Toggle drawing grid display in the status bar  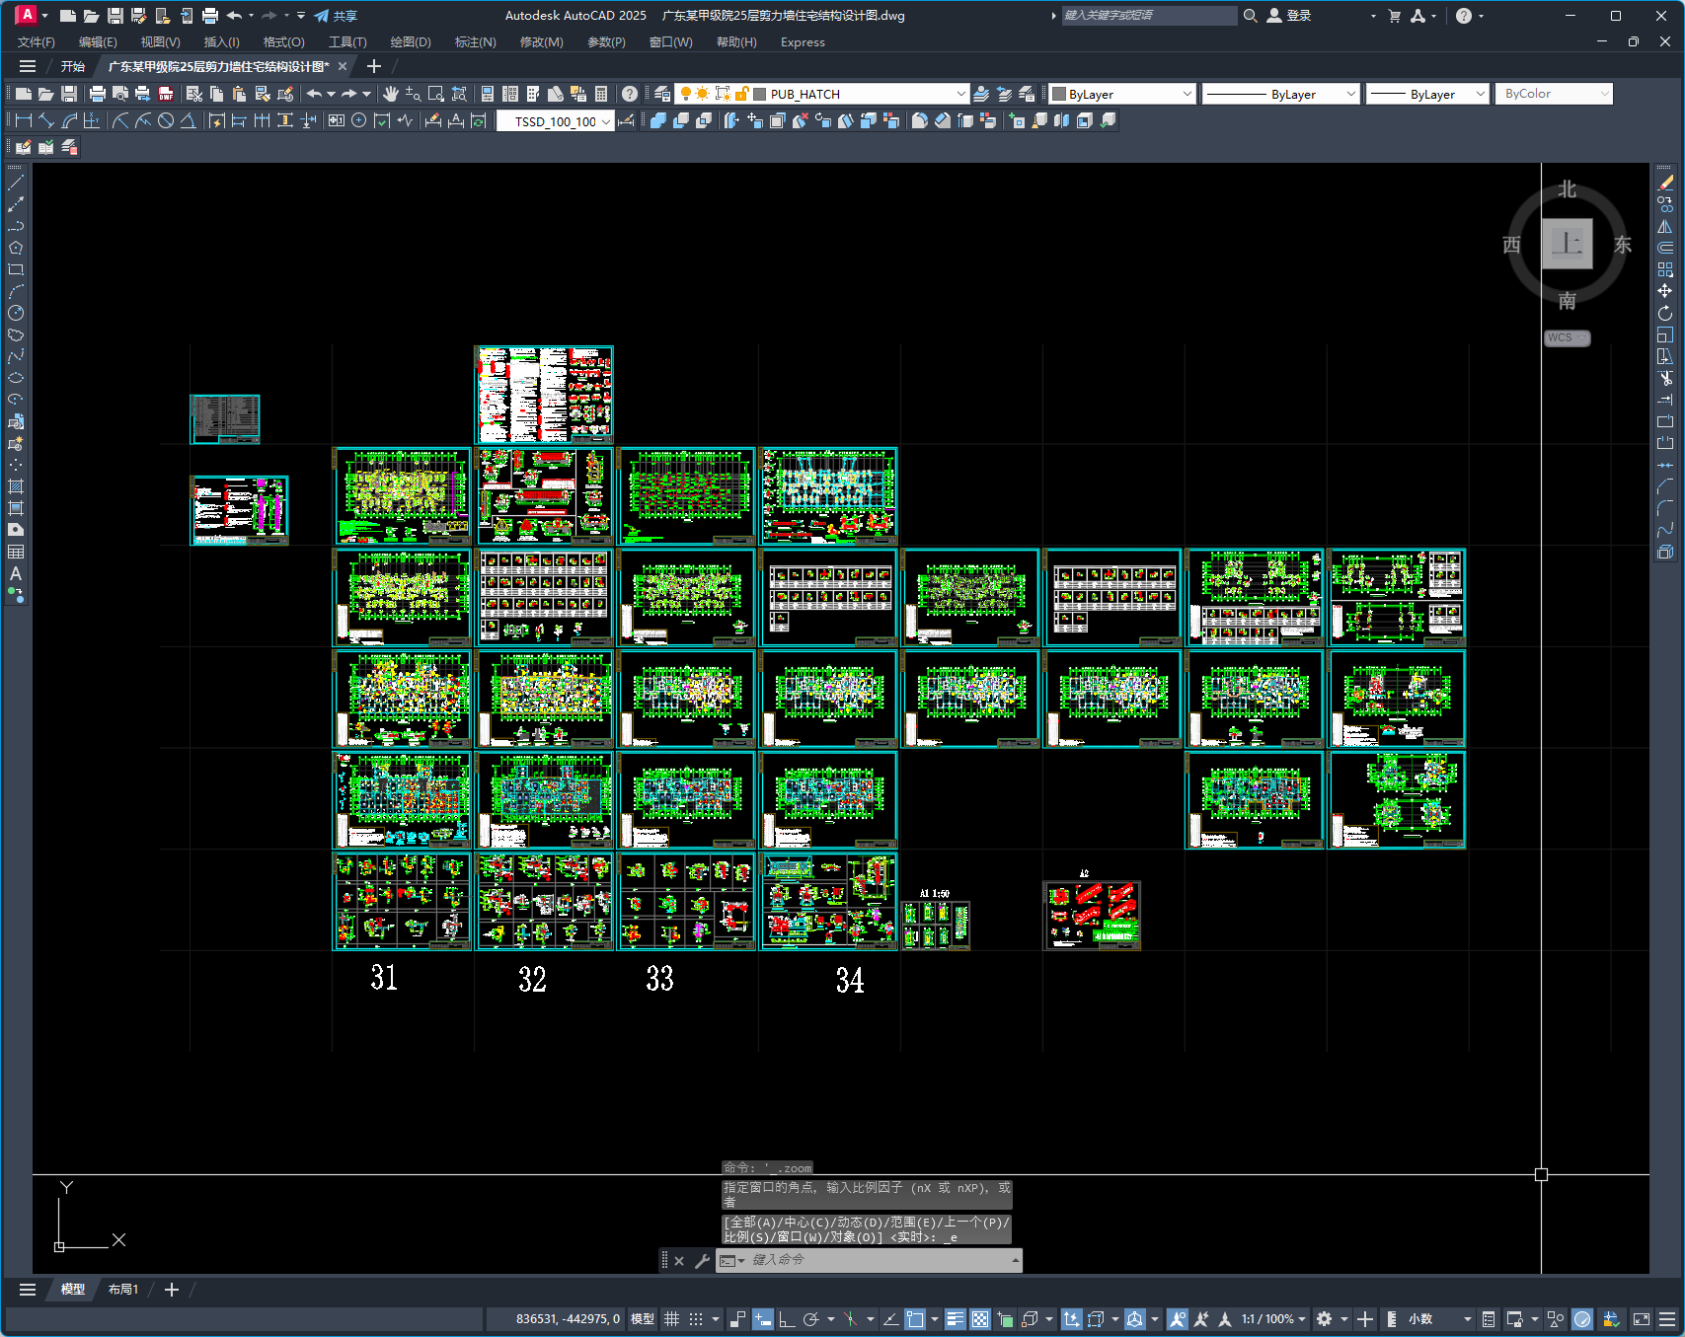(672, 1319)
